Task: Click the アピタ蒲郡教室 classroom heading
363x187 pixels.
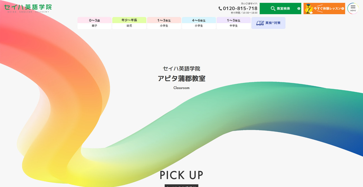Action: click(x=181, y=79)
